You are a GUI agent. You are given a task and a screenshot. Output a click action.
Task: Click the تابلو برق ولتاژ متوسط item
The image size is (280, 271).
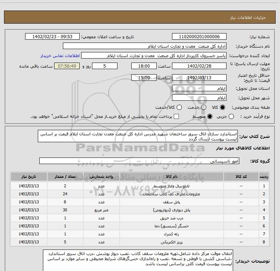click(171, 186)
